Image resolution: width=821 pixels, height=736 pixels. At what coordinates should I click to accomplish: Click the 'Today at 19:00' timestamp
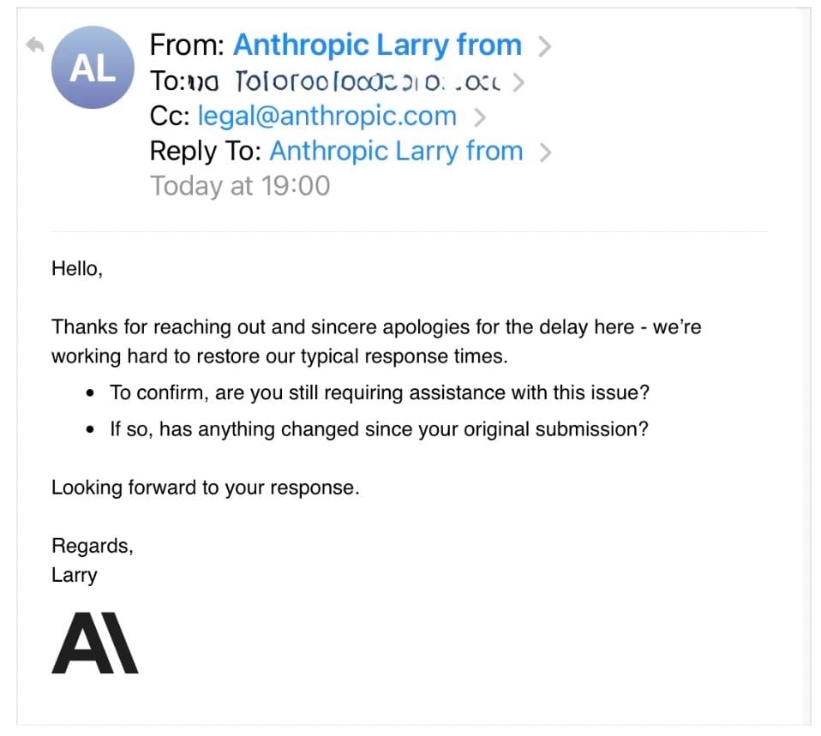point(240,186)
